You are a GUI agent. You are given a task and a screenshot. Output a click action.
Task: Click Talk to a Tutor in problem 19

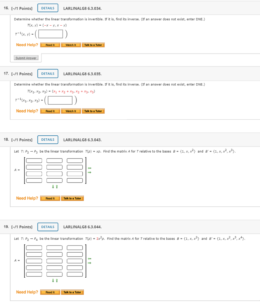click(72, 292)
